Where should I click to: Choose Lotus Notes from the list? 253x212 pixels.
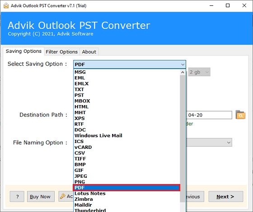click(x=126, y=194)
